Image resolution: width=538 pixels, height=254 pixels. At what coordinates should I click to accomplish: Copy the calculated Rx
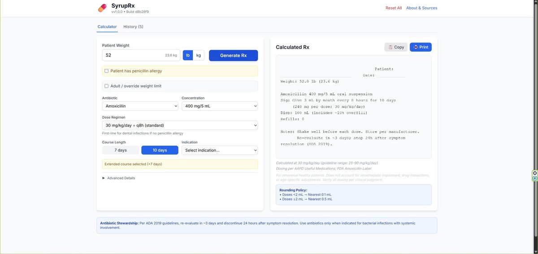[x=396, y=47]
